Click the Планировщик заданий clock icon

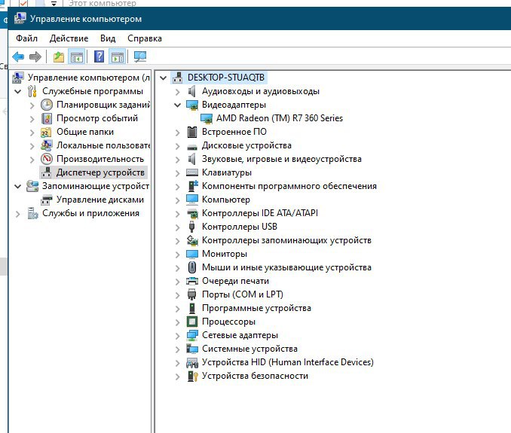[47, 105]
